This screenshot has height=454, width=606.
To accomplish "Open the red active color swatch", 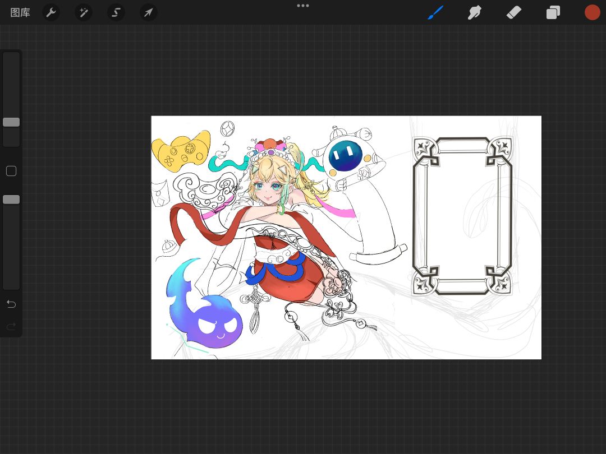I will coord(593,12).
